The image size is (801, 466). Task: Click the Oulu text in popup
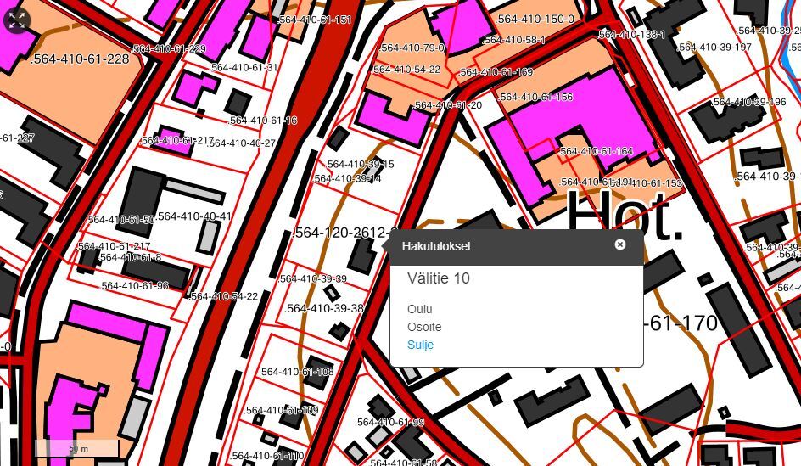pyautogui.click(x=419, y=309)
